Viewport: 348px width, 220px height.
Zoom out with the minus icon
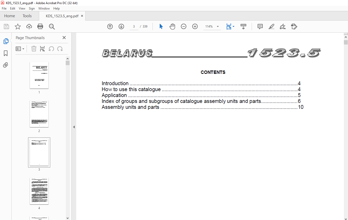pos(184,27)
